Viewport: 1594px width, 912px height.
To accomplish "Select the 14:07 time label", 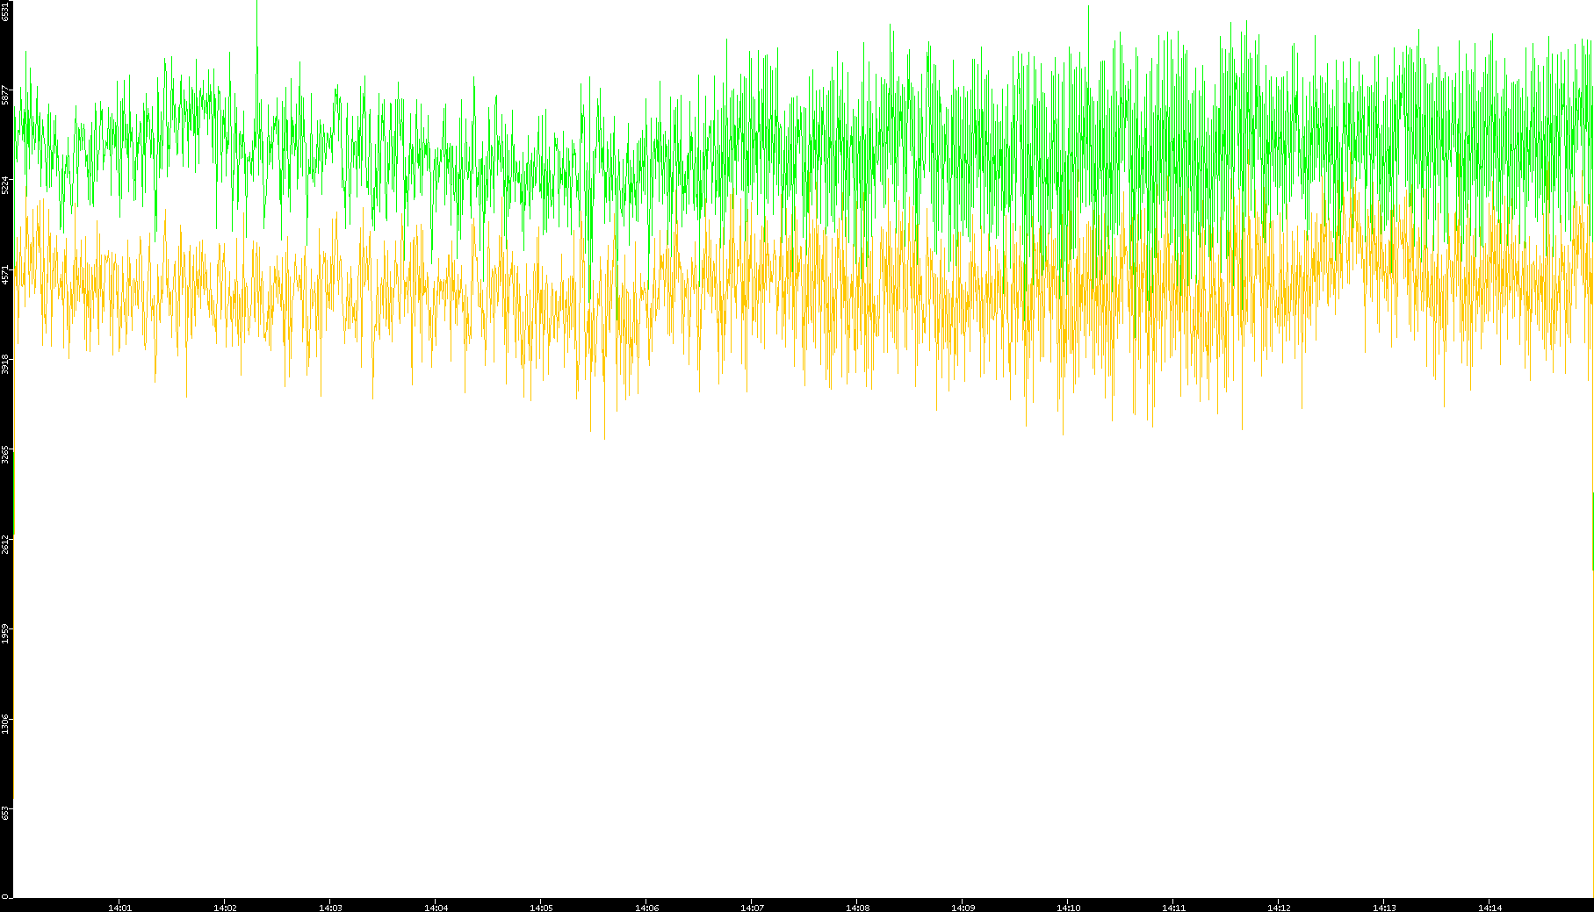I will pyautogui.click(x=752, y=908).
